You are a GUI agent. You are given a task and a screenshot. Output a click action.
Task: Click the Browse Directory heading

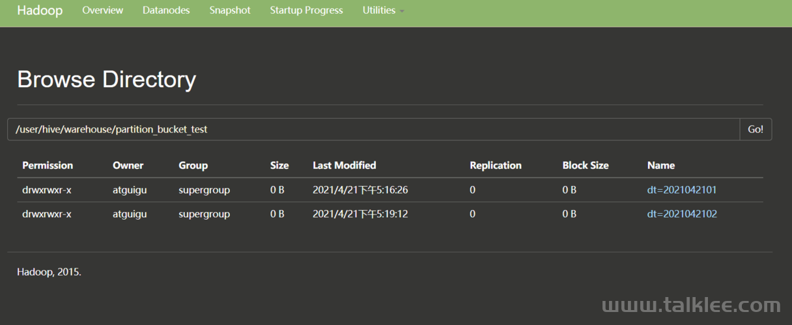pos(106,79)
